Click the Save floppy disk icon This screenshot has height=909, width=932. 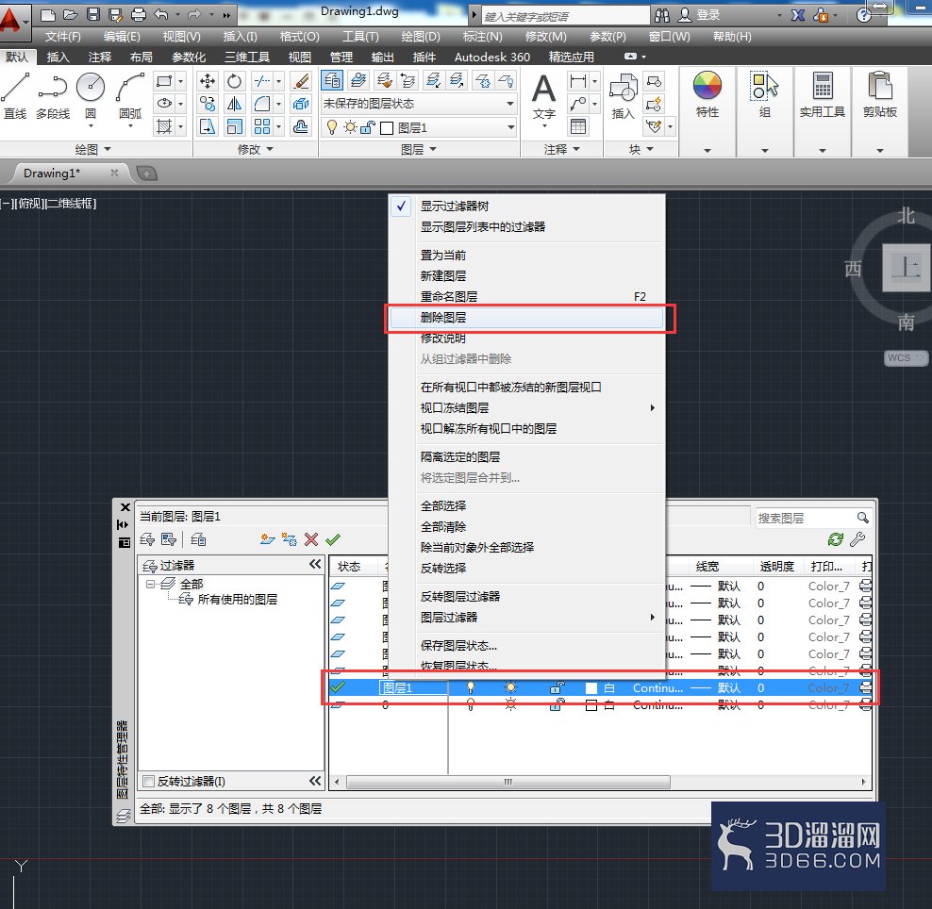click(x=93, y=15)
